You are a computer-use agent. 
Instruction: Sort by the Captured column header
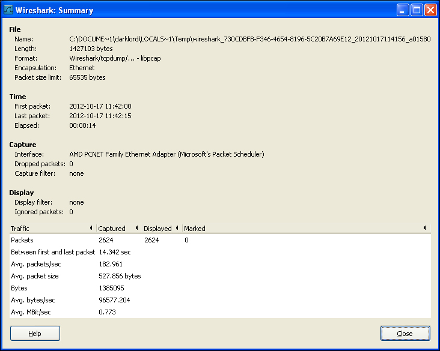(x=119, y=229)
